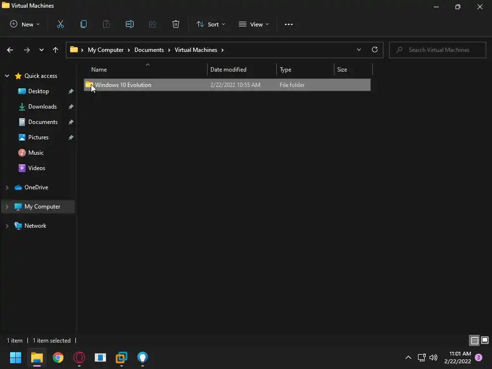Screen dimensions: 492x369
Task: Open Videos in the sidebar
Action: 37,168
